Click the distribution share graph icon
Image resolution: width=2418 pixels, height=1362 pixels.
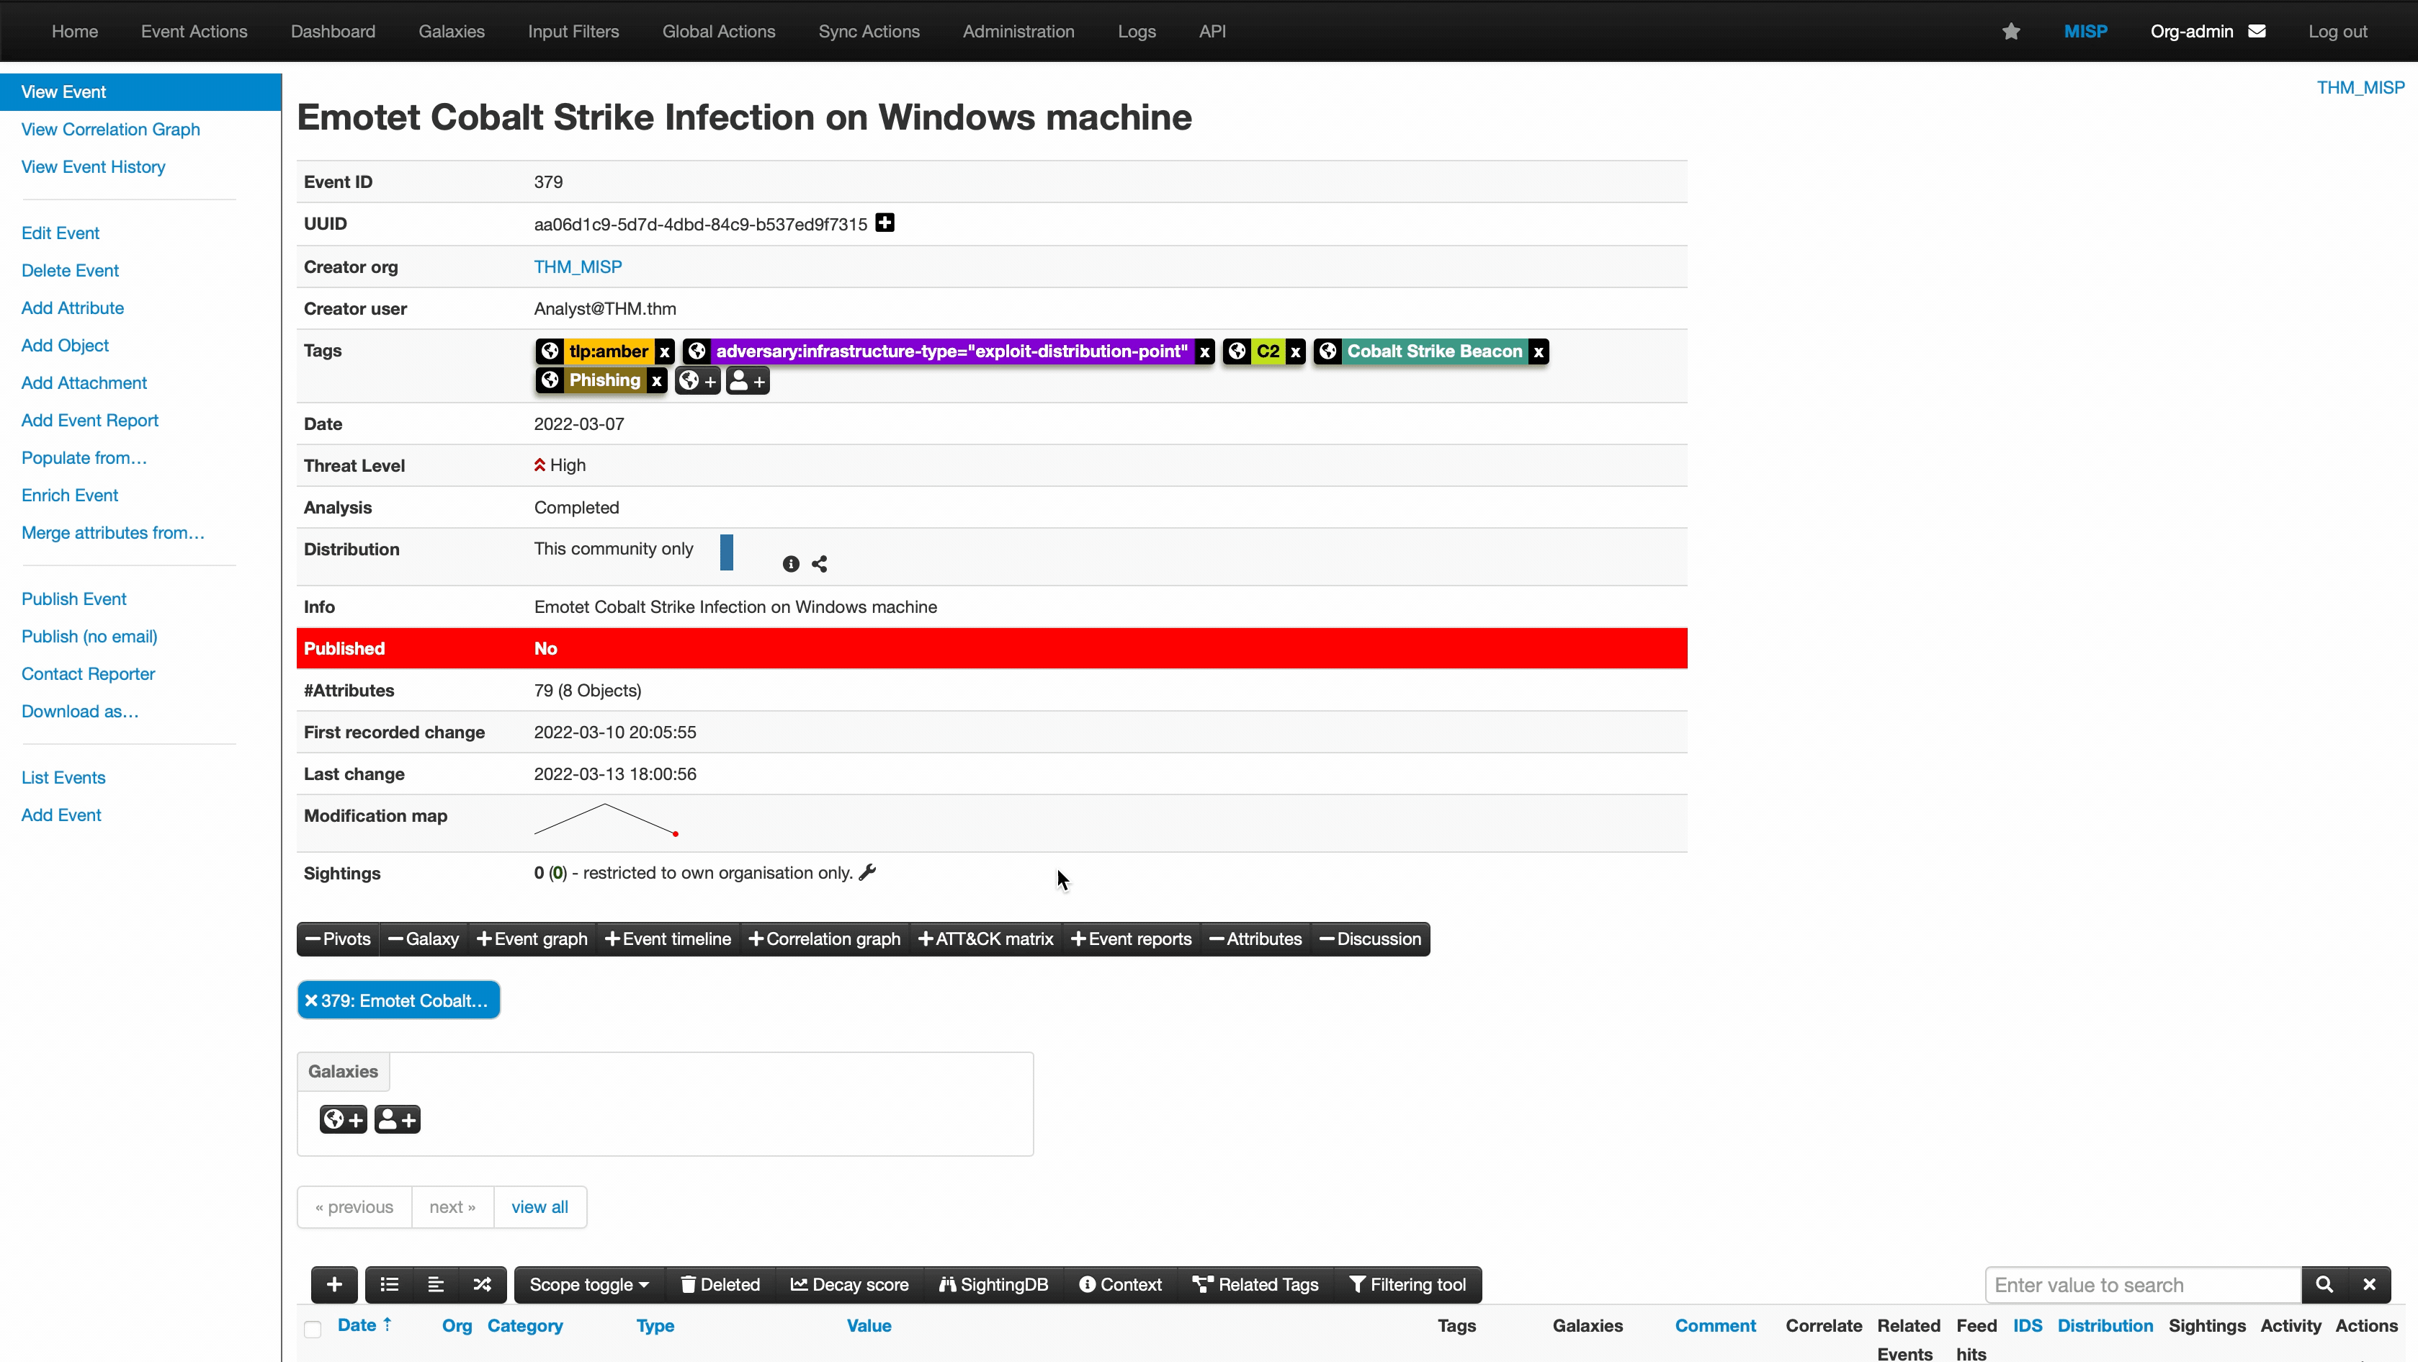(x=820, y=564)
